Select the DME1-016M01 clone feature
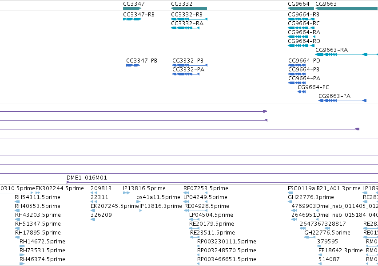 pyautogui.click(x=222, y=182)
